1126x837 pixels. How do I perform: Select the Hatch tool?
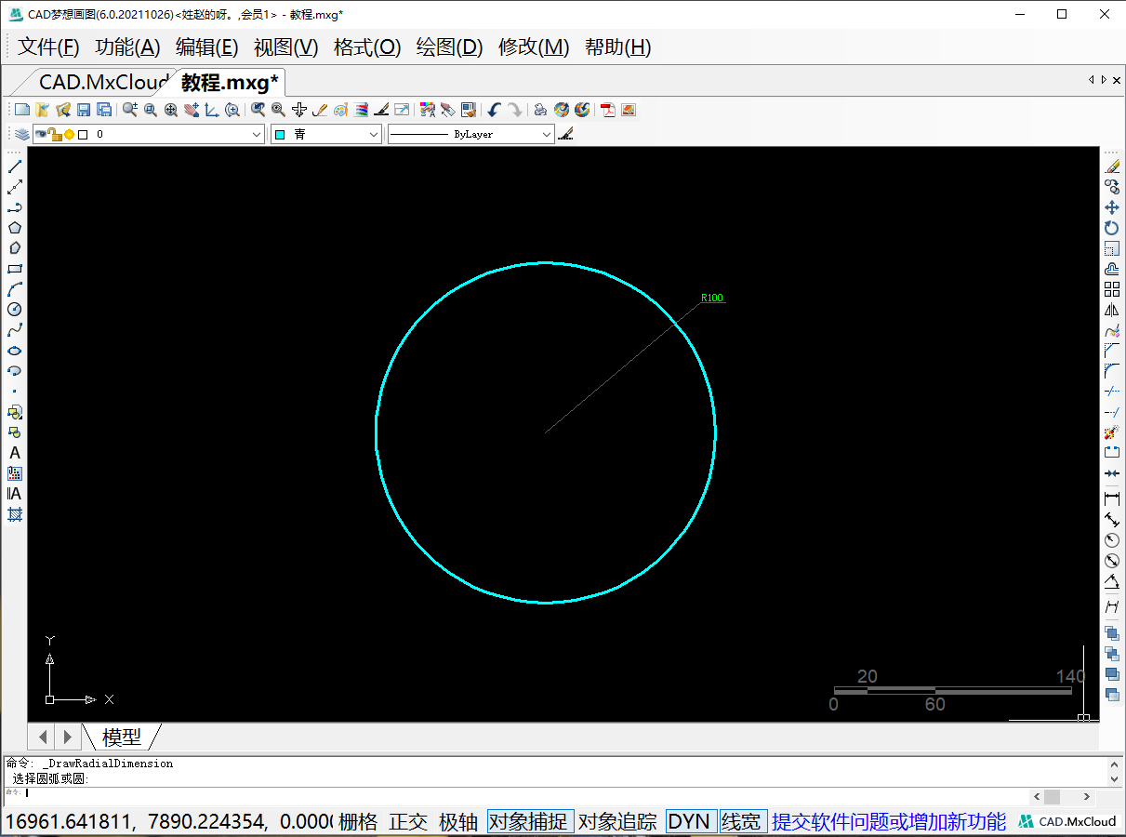point(15,514)
